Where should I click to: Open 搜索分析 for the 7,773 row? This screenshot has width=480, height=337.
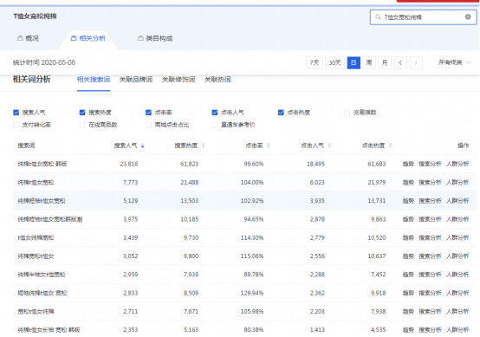[430, 183]
